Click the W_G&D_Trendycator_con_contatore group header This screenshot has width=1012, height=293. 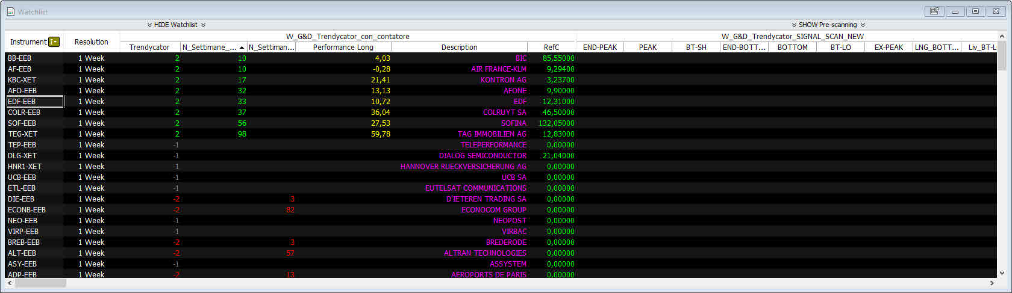click(x=348, y=37)
